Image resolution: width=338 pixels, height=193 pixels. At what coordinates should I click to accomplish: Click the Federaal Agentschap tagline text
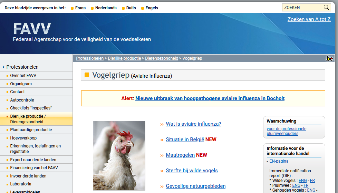point(82,39)
